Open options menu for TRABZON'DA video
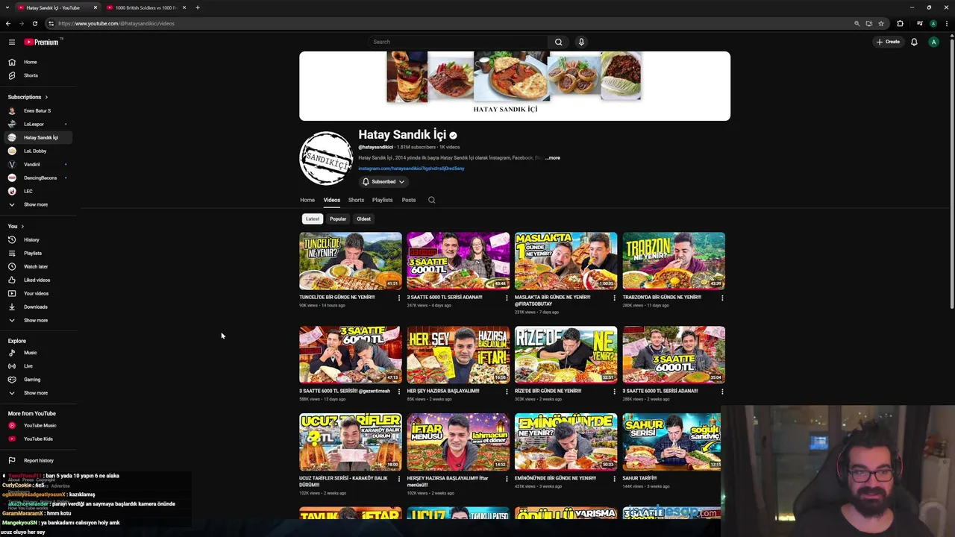Screen dimensions: 955x537 722,298
